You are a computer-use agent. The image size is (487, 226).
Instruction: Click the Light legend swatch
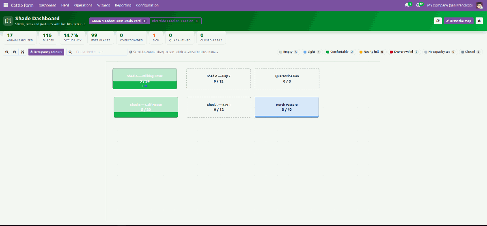point(305,52)
